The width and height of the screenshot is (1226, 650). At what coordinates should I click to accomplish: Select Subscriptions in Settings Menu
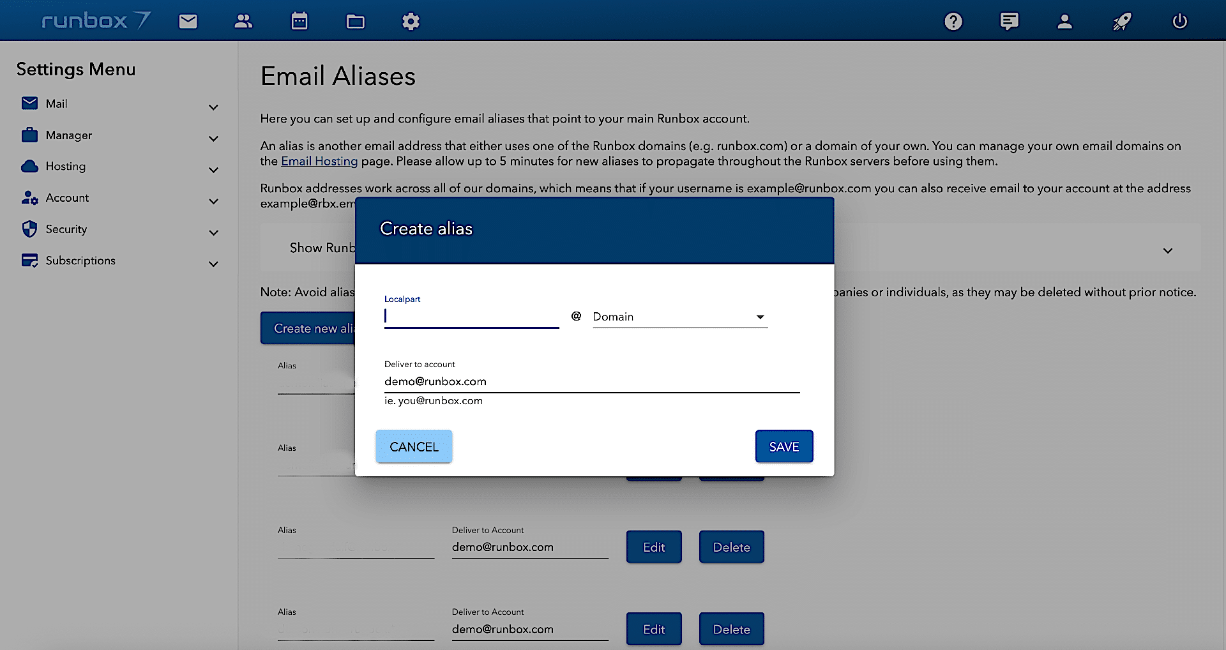click(x=80, y=261)
